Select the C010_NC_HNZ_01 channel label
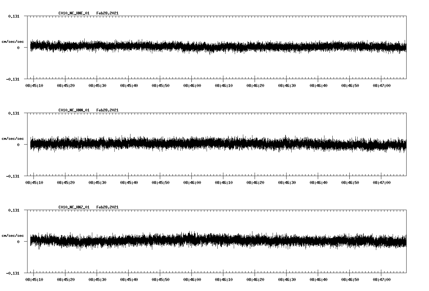 pos(73,207)
